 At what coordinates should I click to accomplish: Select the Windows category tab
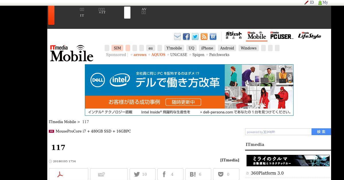249,48
